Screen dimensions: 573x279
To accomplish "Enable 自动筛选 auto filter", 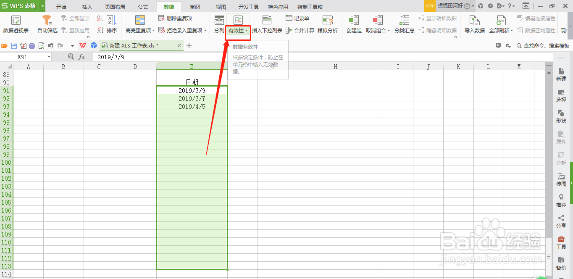I will click(47, 24).
